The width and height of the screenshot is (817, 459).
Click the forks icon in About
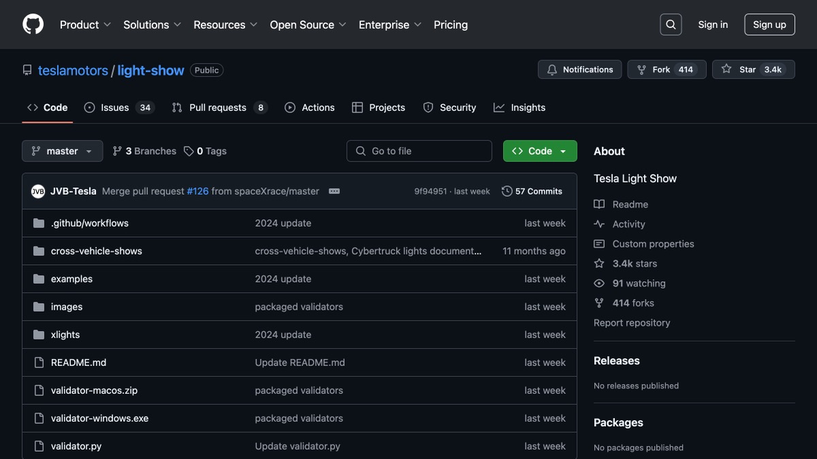point(599,303)
